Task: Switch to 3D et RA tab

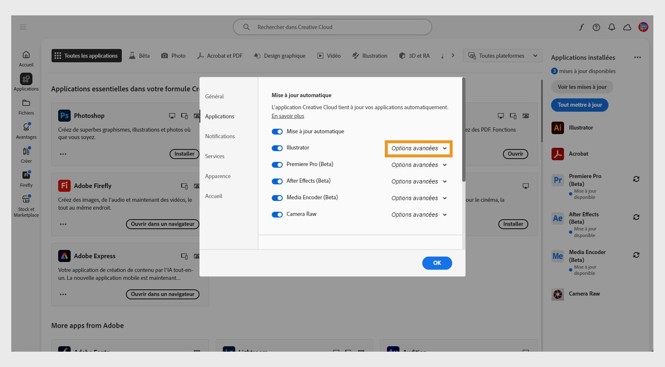Action: pos(414,56)
